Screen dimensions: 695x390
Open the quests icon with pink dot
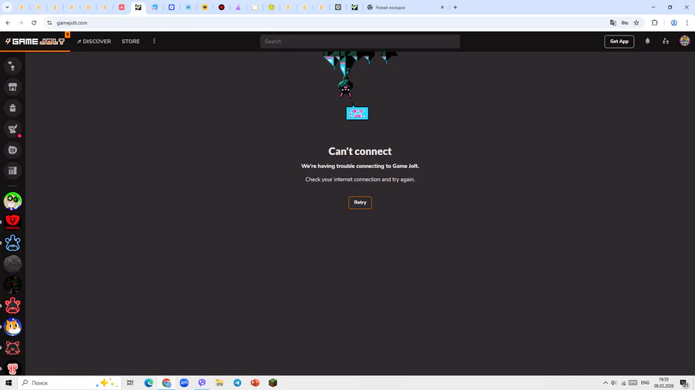(12, 129)
